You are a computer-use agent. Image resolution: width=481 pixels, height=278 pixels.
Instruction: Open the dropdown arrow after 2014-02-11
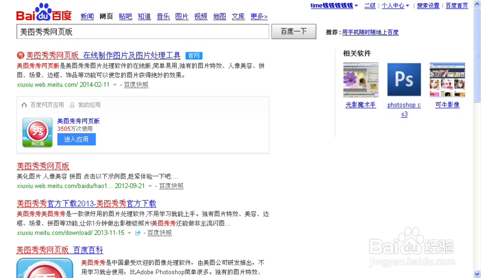pos(115,85)
